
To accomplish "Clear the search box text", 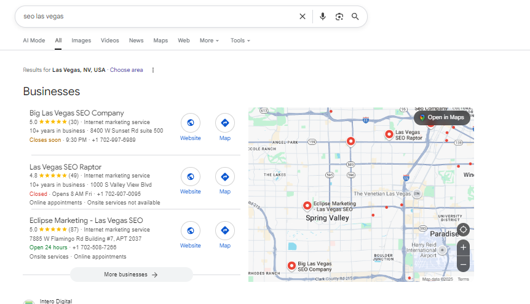I will coord(302,17).
